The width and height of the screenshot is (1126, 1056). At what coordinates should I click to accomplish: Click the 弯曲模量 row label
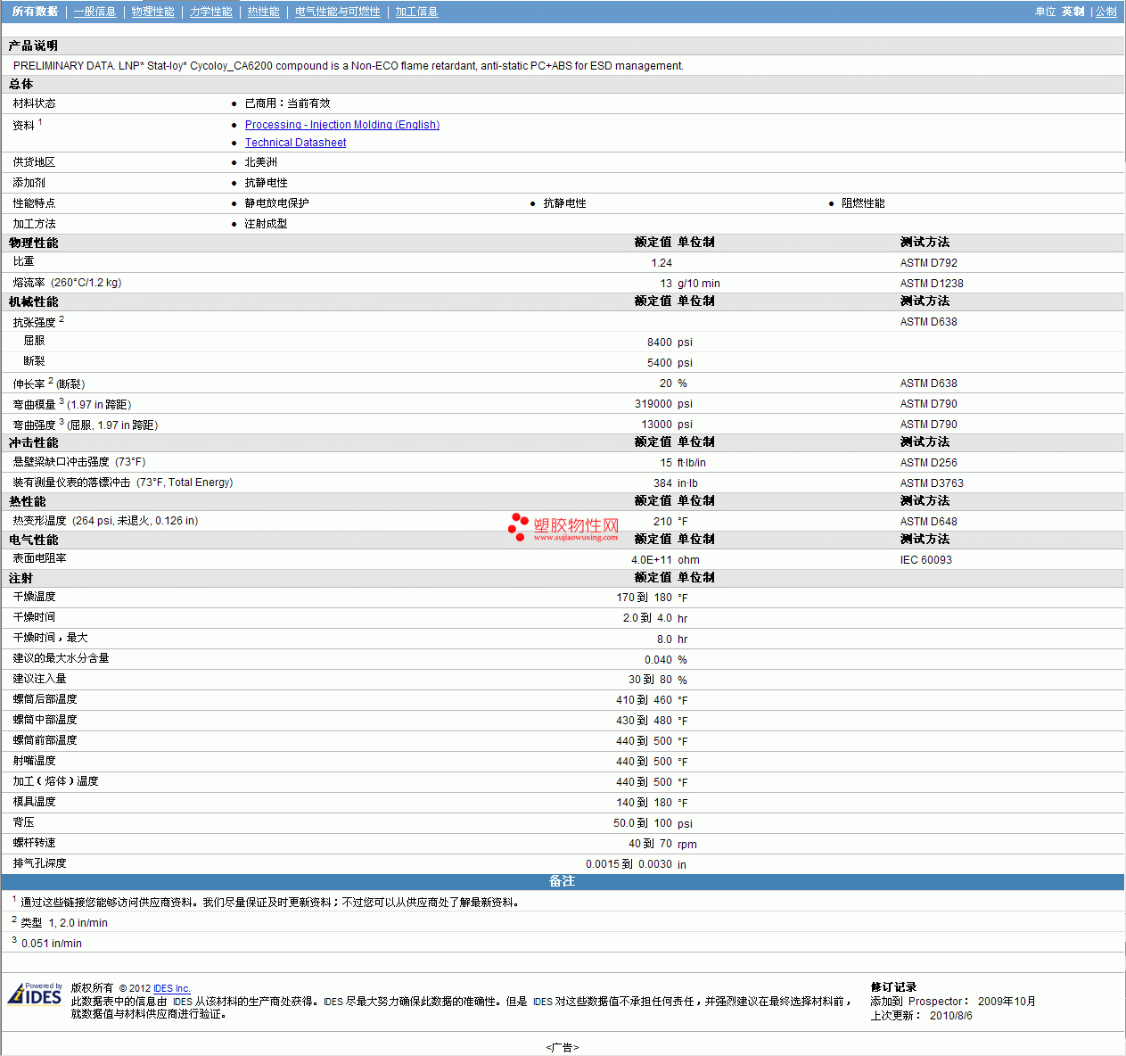(72, 404)
